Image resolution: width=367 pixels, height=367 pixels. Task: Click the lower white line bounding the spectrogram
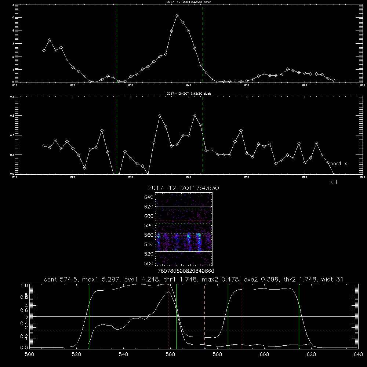tap(183, 251)
